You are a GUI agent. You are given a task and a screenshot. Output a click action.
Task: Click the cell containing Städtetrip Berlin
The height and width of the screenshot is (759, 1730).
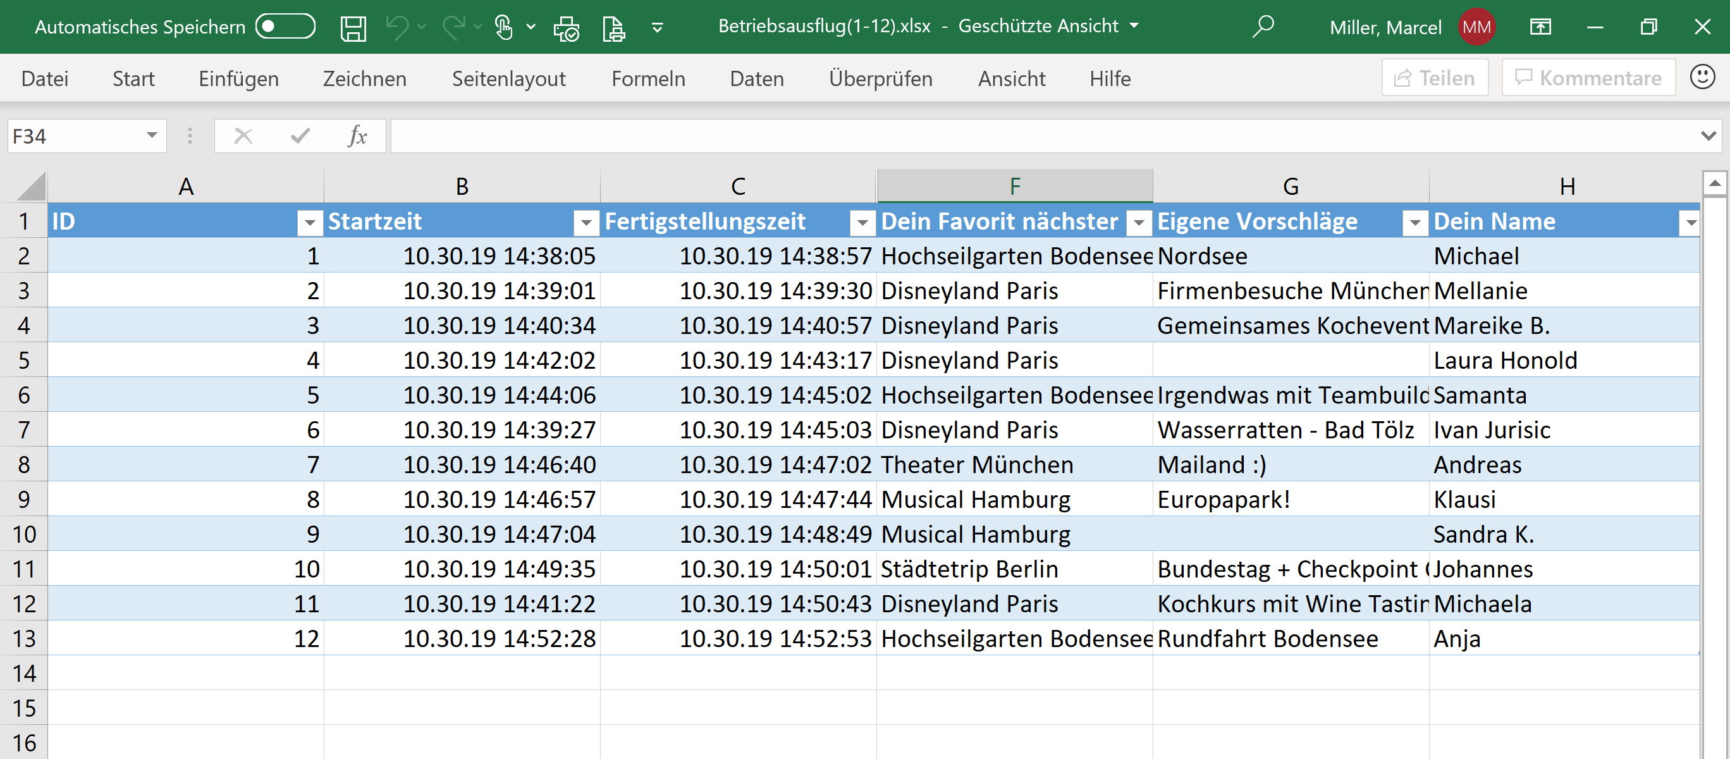[1015, 569]
